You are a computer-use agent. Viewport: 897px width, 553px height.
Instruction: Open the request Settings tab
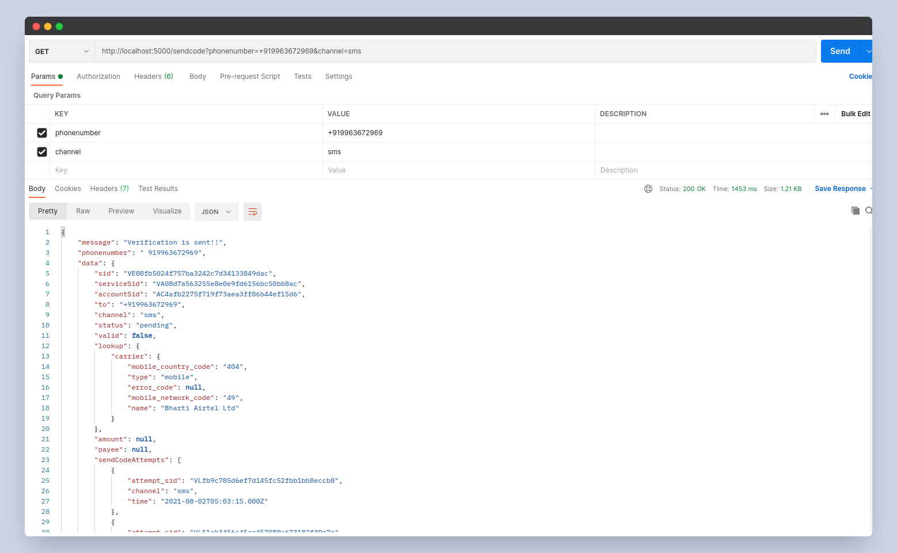[339, 77]
